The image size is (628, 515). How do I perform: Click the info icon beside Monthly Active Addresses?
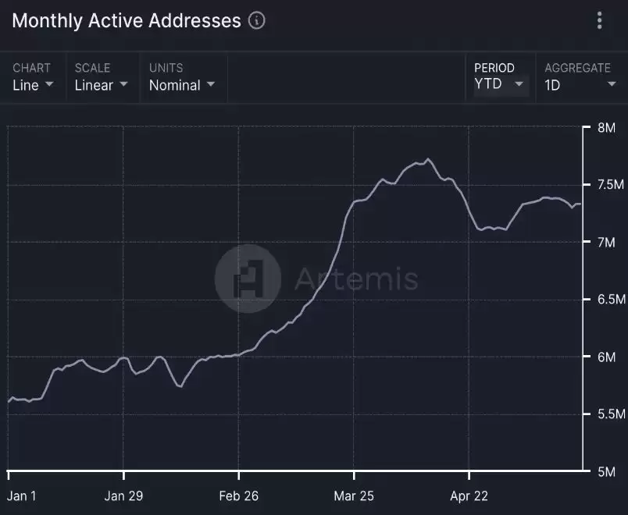tap(256, 21)
